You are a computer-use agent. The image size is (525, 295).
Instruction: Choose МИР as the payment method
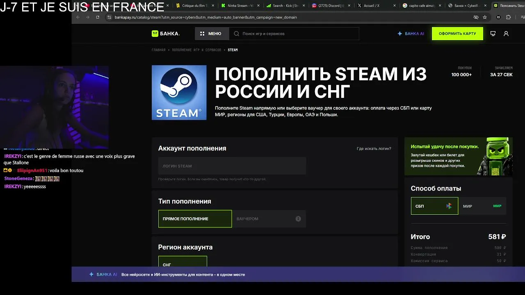[x=482, y=206]
